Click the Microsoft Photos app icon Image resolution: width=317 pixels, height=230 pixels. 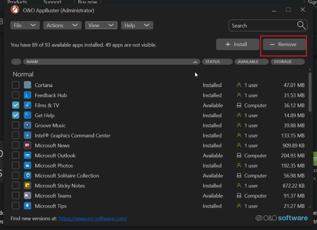(28, 166)
